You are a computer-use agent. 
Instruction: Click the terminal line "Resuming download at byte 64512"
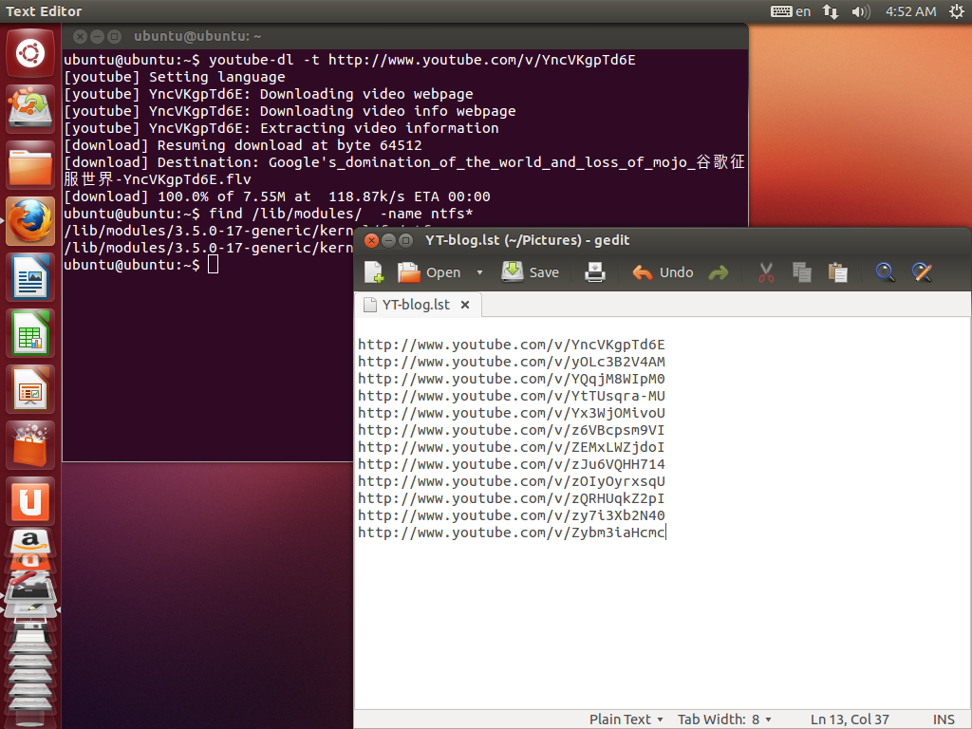[x=243, y=145]
